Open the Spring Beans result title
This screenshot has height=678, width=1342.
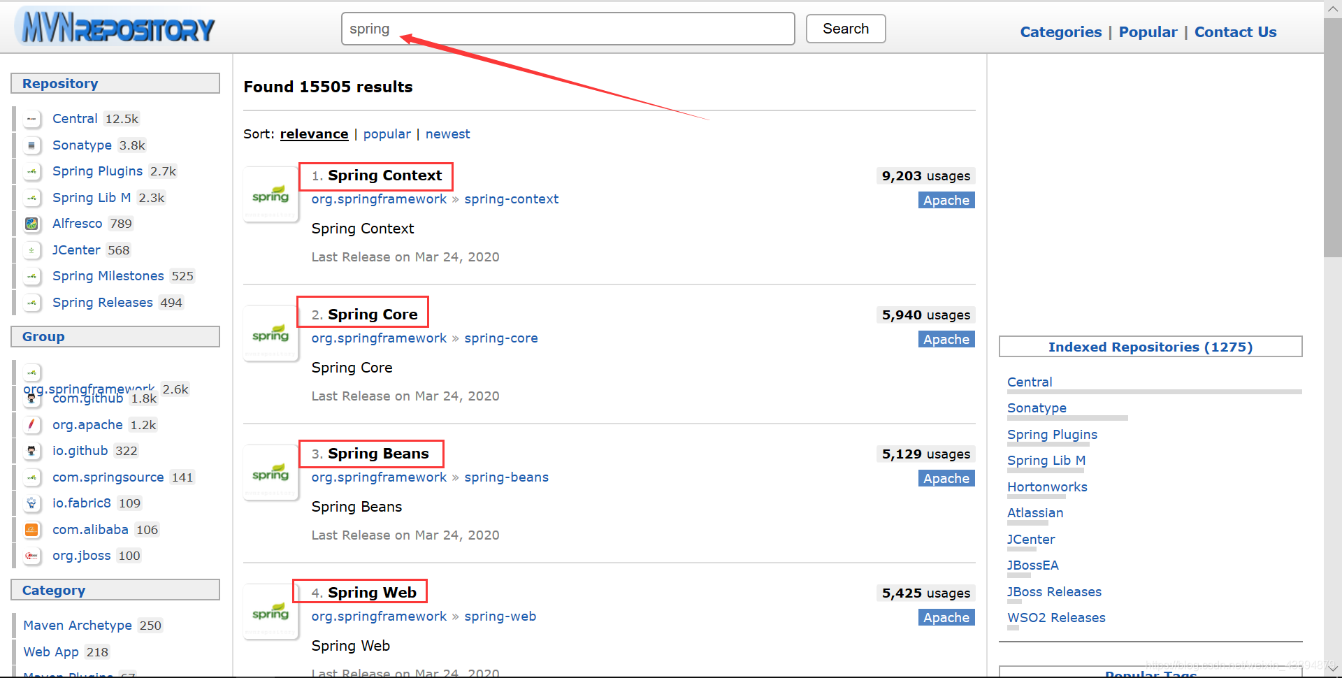point(378,454)
